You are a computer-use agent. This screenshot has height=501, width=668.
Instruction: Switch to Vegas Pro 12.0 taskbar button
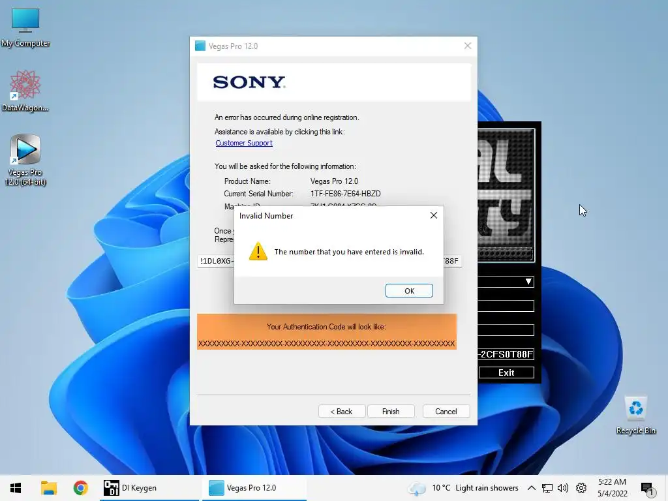[x=254, y=488]
